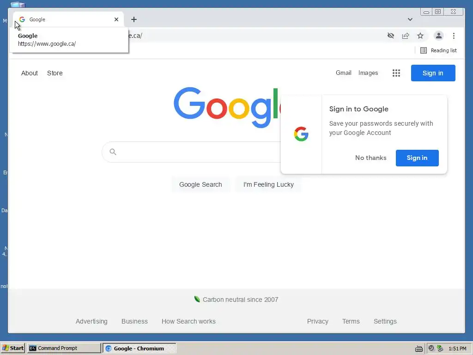This screenshot has height=355, width=473.
Task: Open the Reading list
Action: [x=438, y=50]
